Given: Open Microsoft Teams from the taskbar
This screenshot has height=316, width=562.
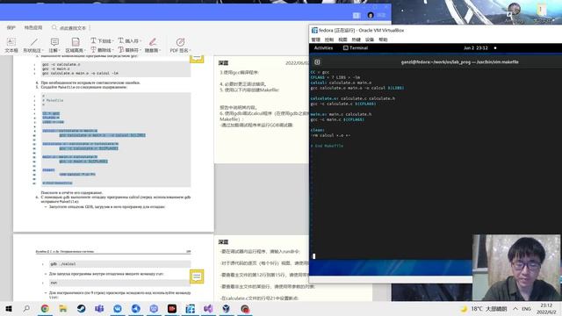Looking at the screenshot, I should click(x=99, y=308).
